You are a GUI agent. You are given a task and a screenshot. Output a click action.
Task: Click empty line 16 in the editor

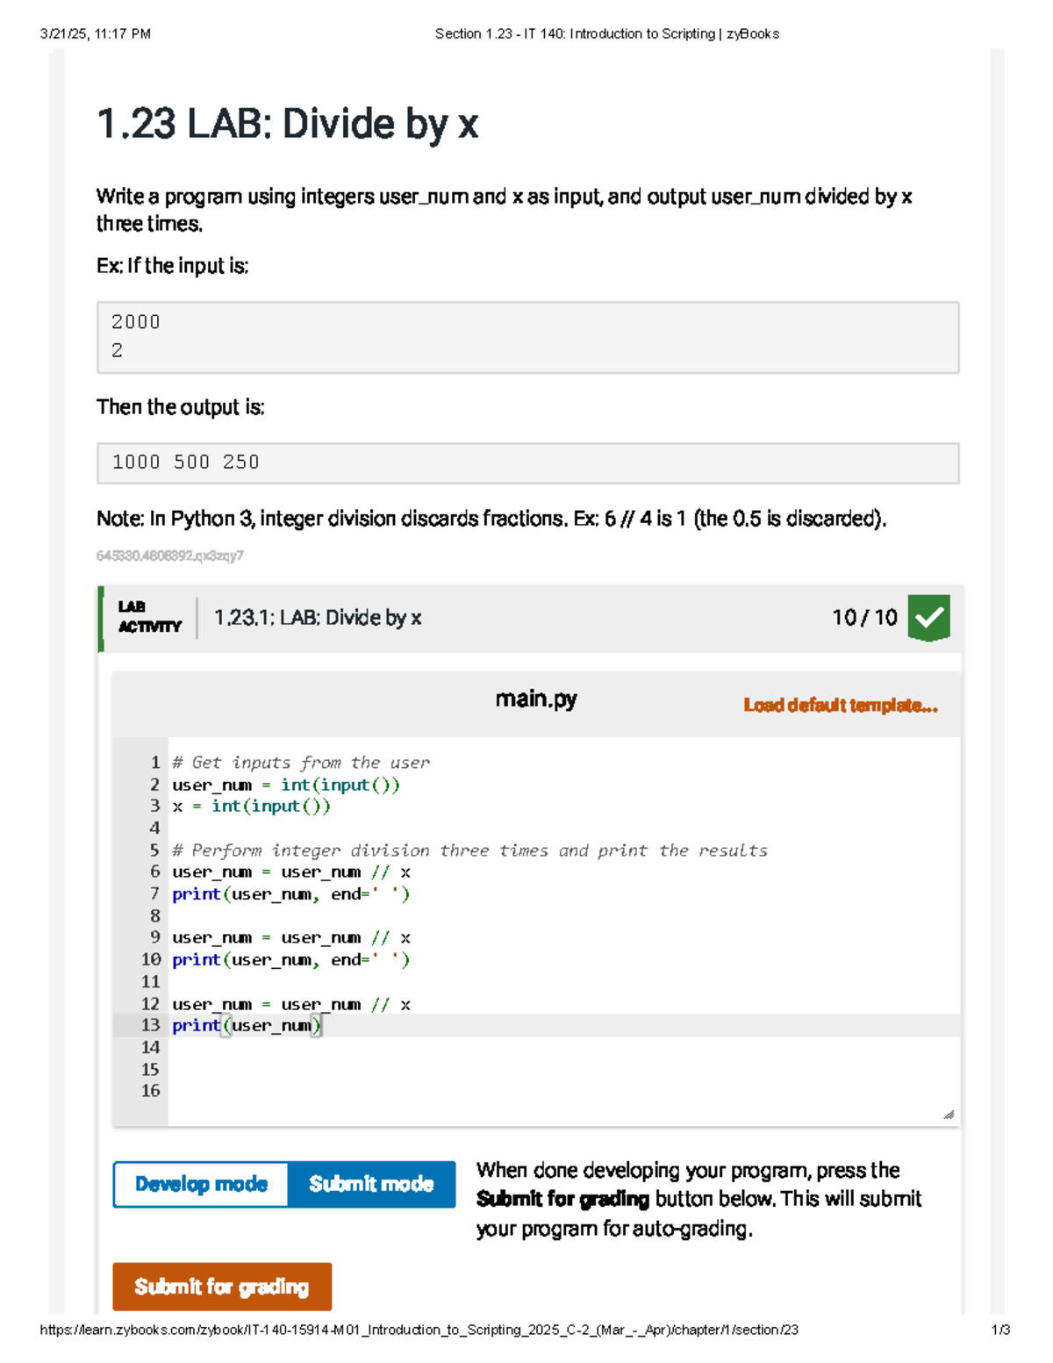(526, 1091)
